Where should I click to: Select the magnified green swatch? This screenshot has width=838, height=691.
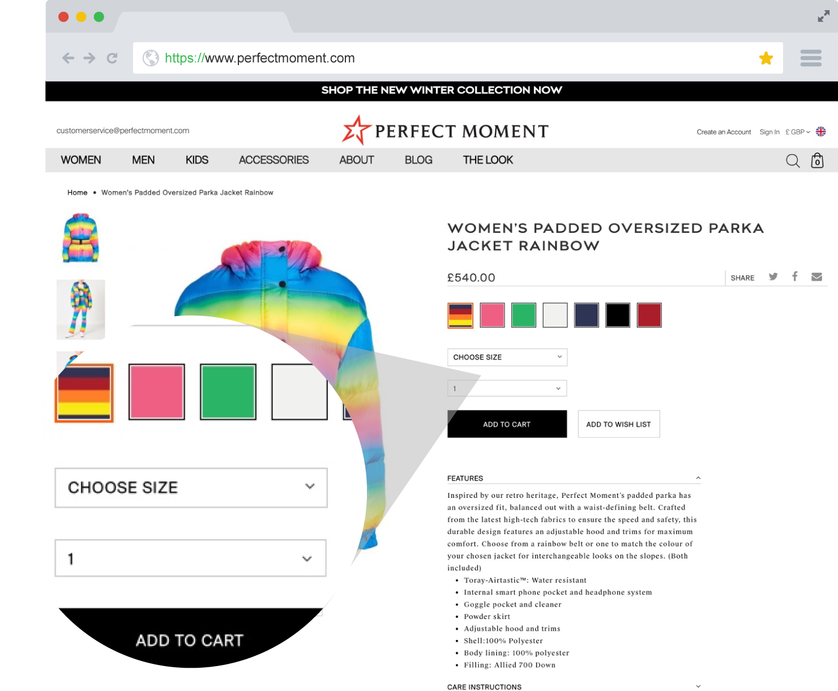pos(228,392)
